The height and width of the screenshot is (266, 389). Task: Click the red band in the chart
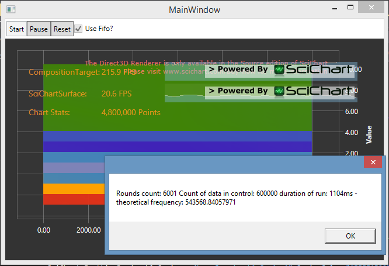(x=74, y=199)
